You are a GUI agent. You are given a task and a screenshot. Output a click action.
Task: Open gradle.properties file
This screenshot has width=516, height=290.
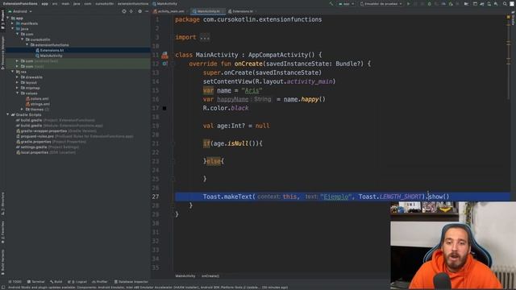click(x=51, y=142)
